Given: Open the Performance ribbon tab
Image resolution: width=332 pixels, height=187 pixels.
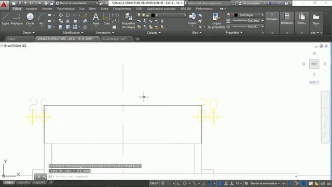Looking at the screenshot, I should [x=204, y=9].
